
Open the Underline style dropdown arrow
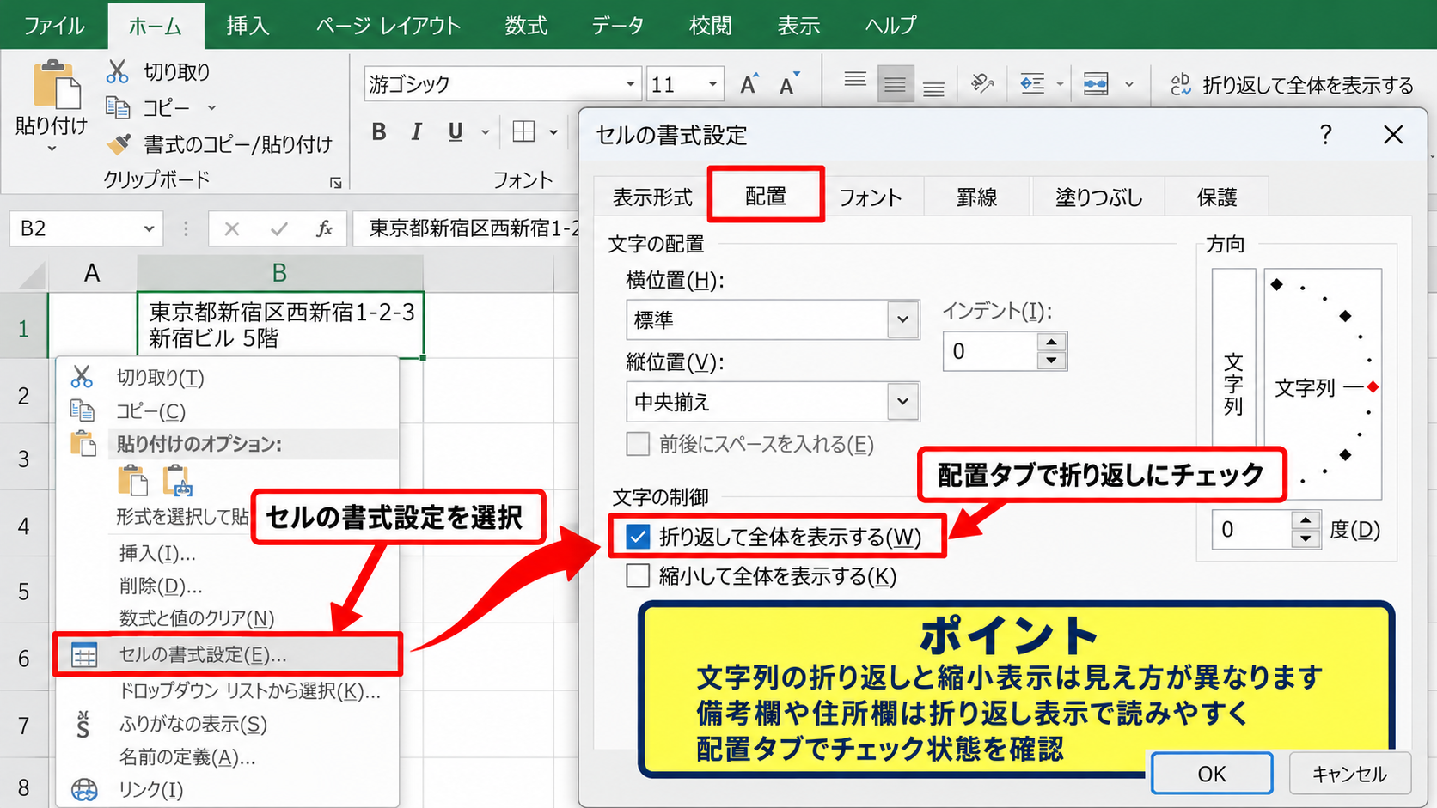point(485,132)
